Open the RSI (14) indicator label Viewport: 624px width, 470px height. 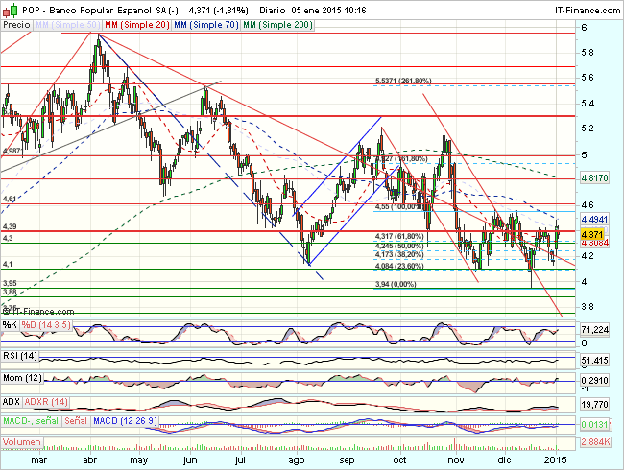tap(20, 356)
